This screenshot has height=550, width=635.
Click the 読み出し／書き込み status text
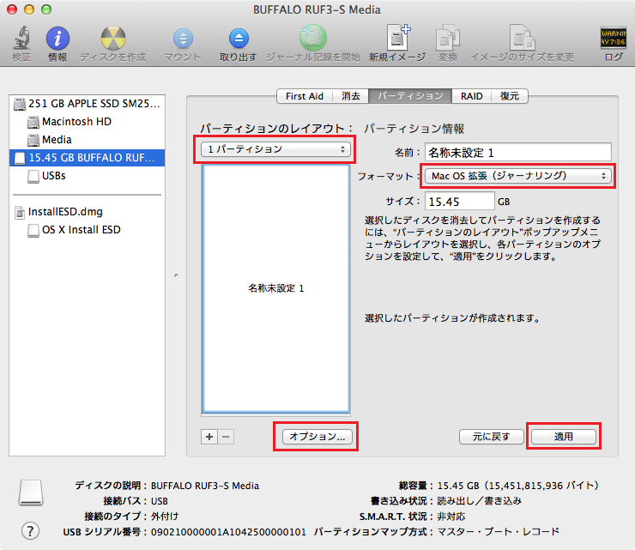(480, 501)
